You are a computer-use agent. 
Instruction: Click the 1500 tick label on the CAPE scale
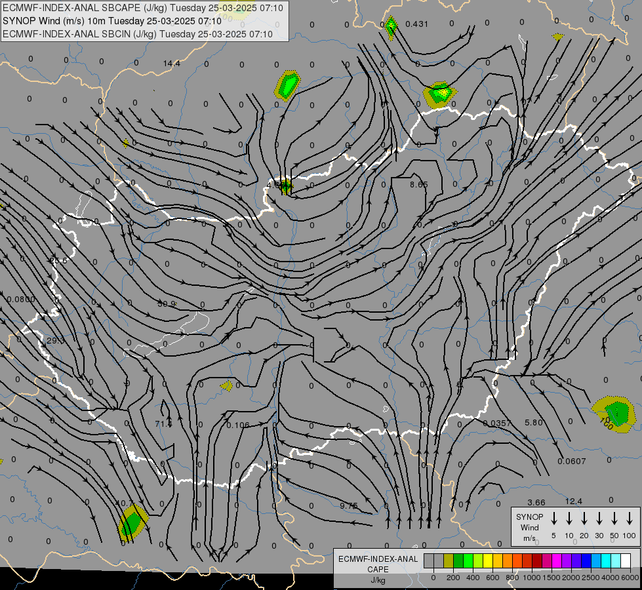[551, 578]
